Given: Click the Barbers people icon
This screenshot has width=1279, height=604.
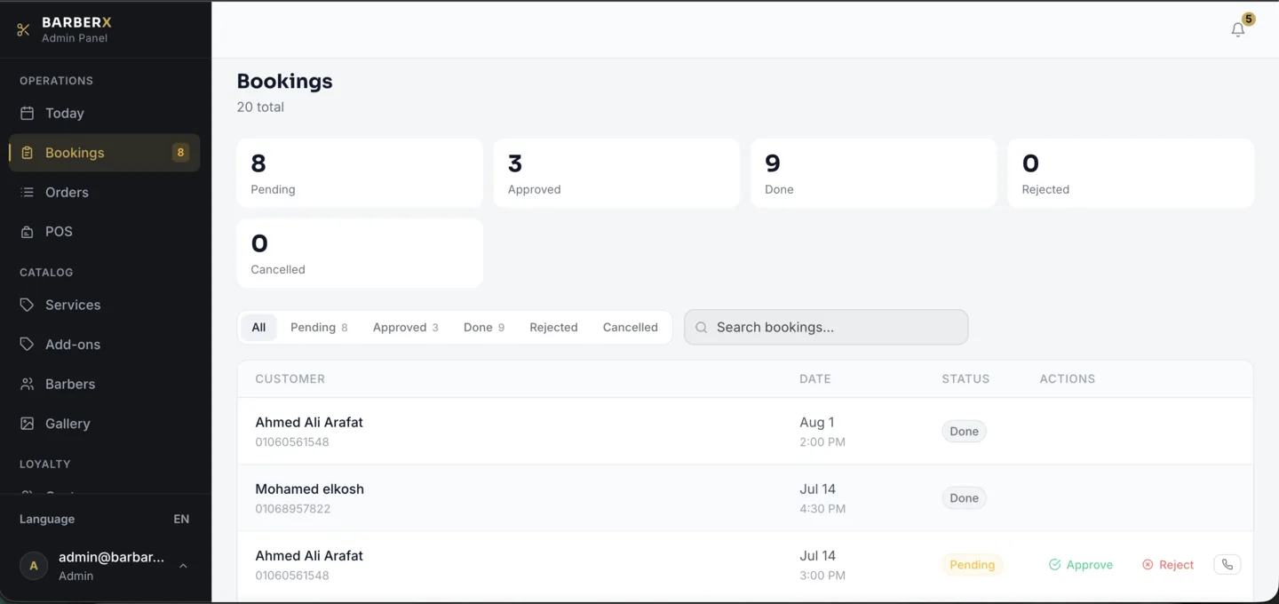Looking at the screenshot, I should point(28,384).
